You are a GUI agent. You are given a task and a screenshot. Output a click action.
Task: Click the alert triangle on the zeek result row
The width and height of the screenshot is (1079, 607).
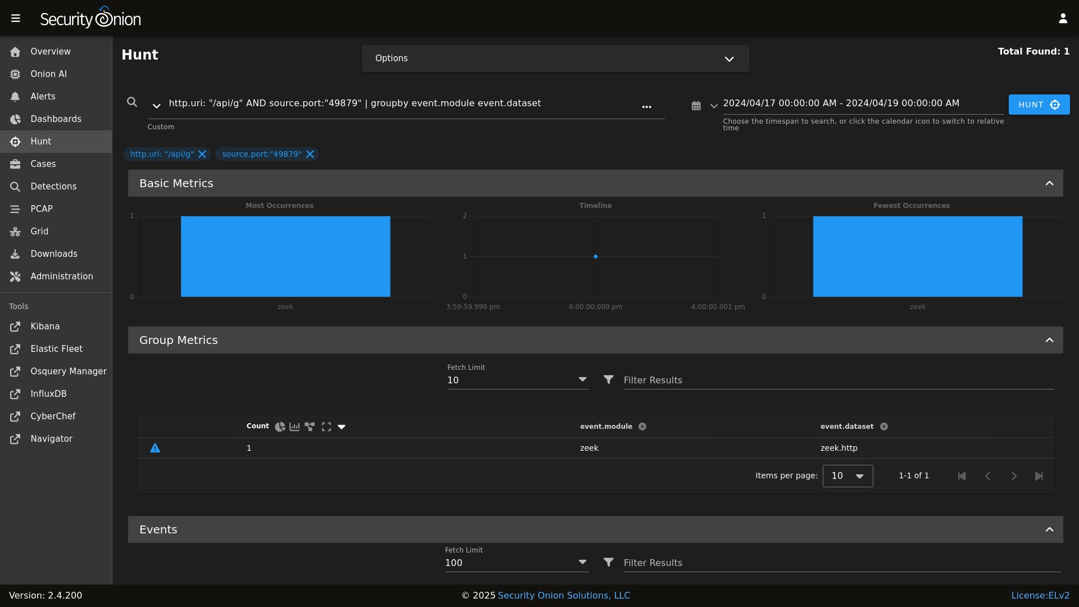(x=155, y=448)
